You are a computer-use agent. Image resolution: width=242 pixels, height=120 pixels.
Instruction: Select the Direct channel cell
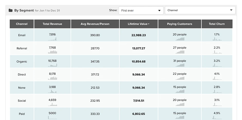coord(22,75)
